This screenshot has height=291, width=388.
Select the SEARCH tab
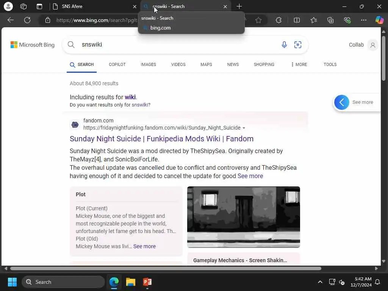(x=82, y=64)
